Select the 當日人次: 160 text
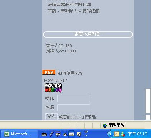151x138 pixels. [x=59, y=46]
